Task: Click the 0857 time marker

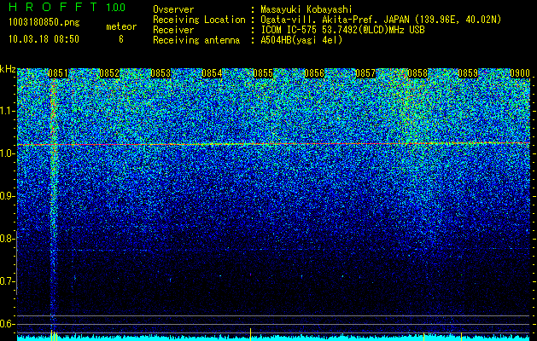Action: [365, 73]
